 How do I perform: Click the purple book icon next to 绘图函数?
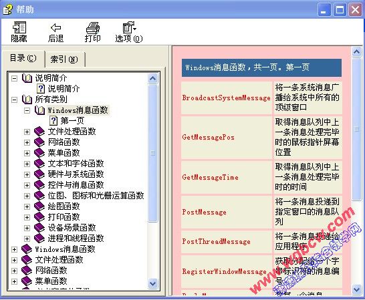(x=39, y=206)
